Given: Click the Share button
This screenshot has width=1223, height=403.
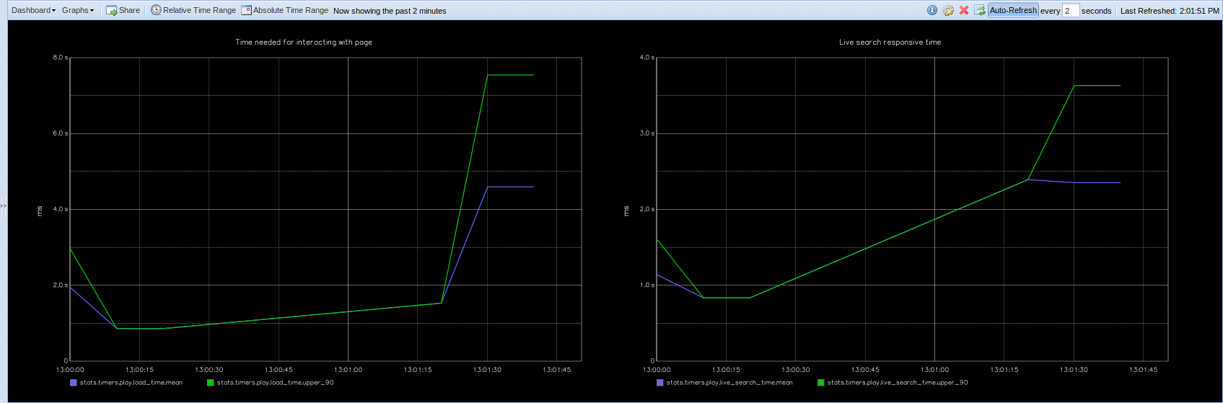Looking at the screenshot, I should [x=123, y=10].
